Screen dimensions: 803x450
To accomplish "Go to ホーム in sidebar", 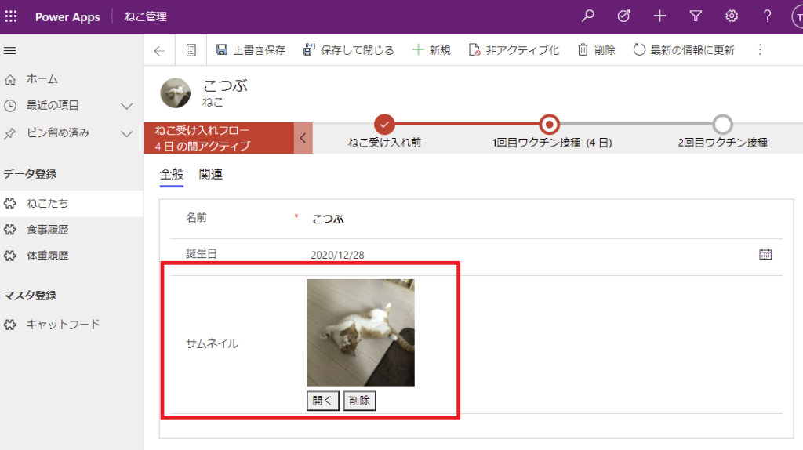I will tap(42, 79).
